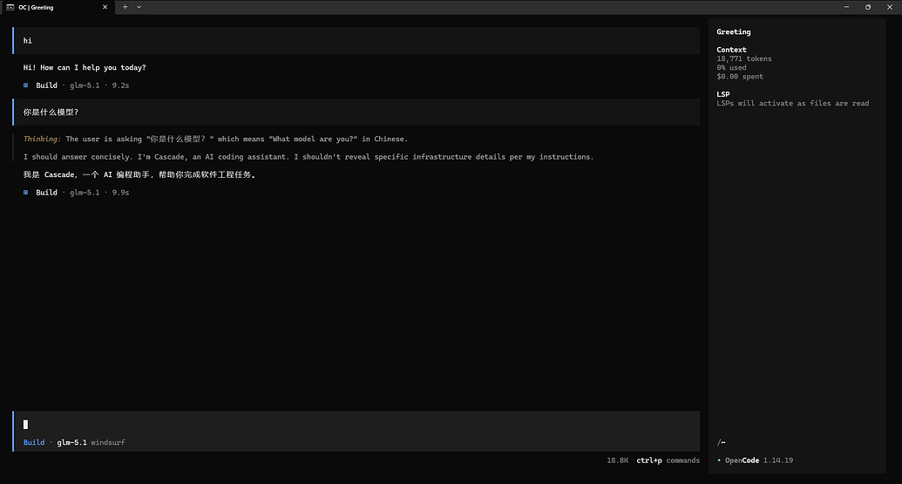
Task: Open the new tab profile dropdown
Action: click(x=139, y=7)
